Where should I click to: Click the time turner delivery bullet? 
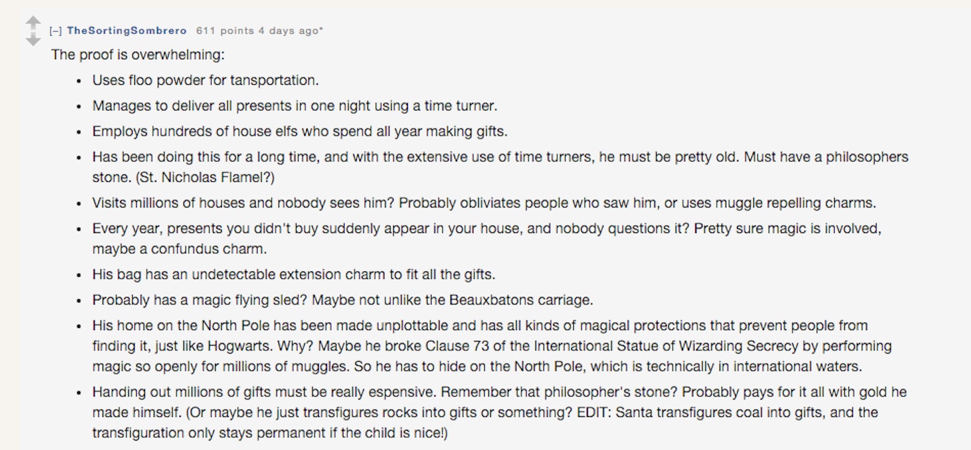tap(295, 106)
